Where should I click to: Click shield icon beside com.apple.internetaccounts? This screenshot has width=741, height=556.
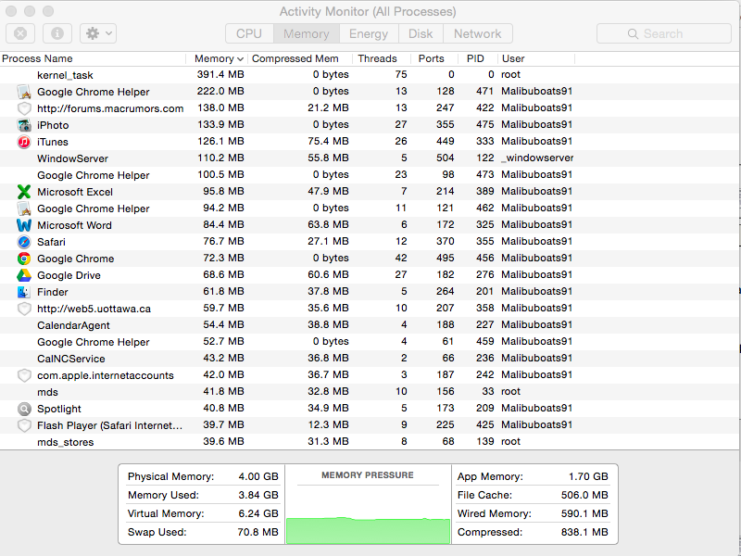24,375
